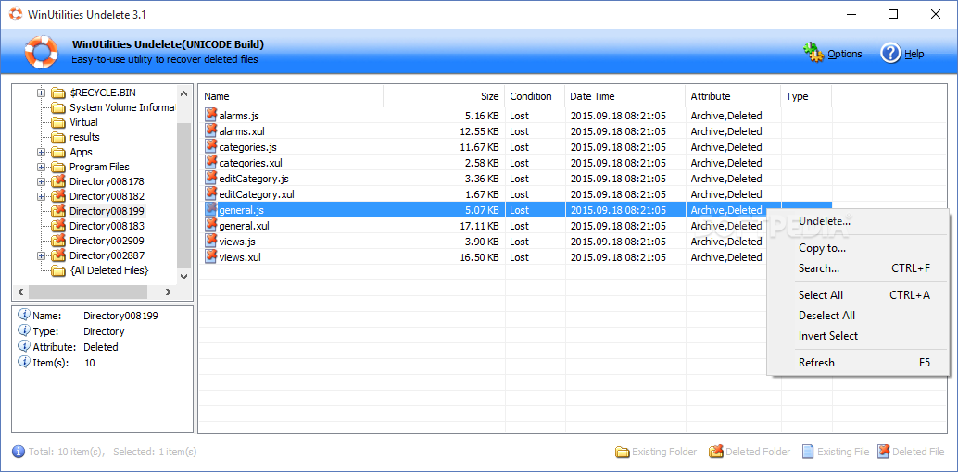Click deleted file icon of alarms.js
The width and height of the screenshot is (958, 472).
coord(211,115)
